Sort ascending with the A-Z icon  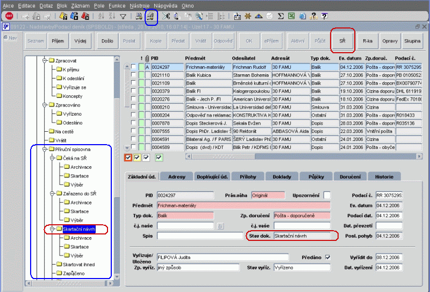(101, 16)
